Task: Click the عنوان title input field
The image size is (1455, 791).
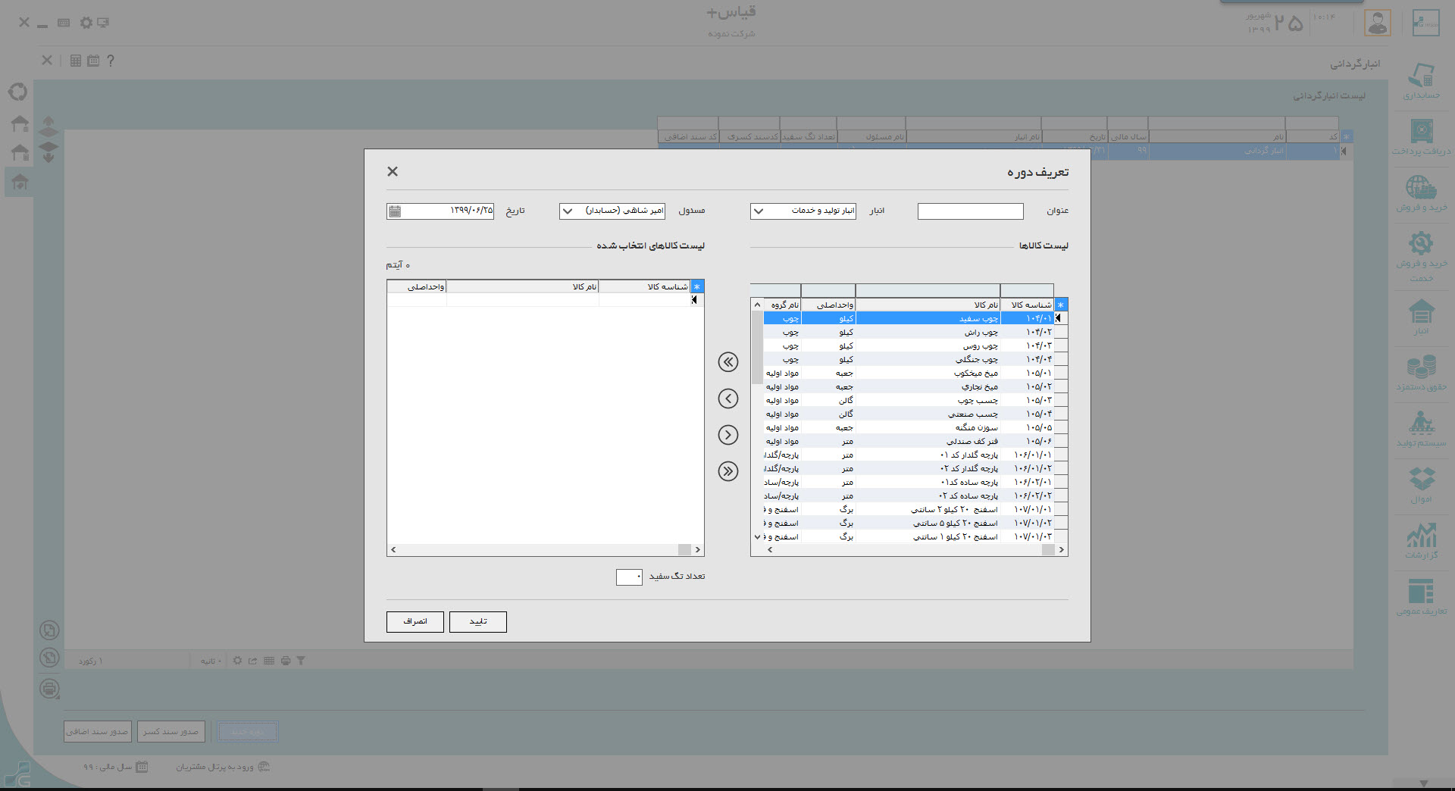Action: (x=970, y=211)
